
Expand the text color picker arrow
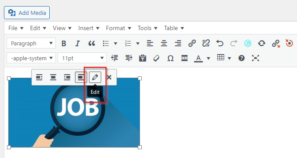tap(208, 58)
